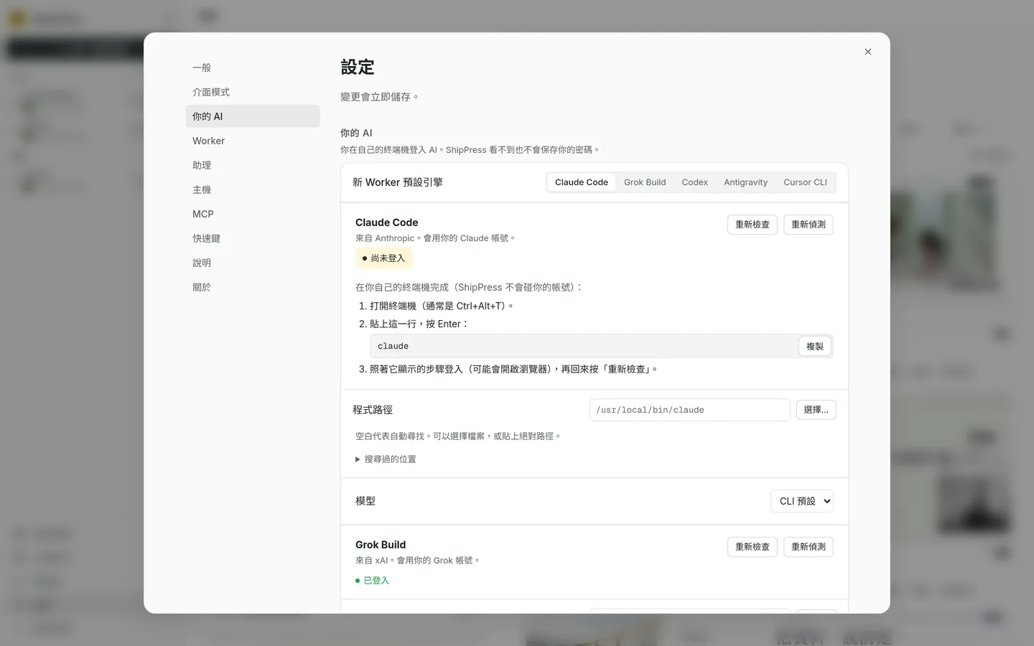Open the MCP settings section
This screenshot has width=1034, height=646.
pos(252,214)
